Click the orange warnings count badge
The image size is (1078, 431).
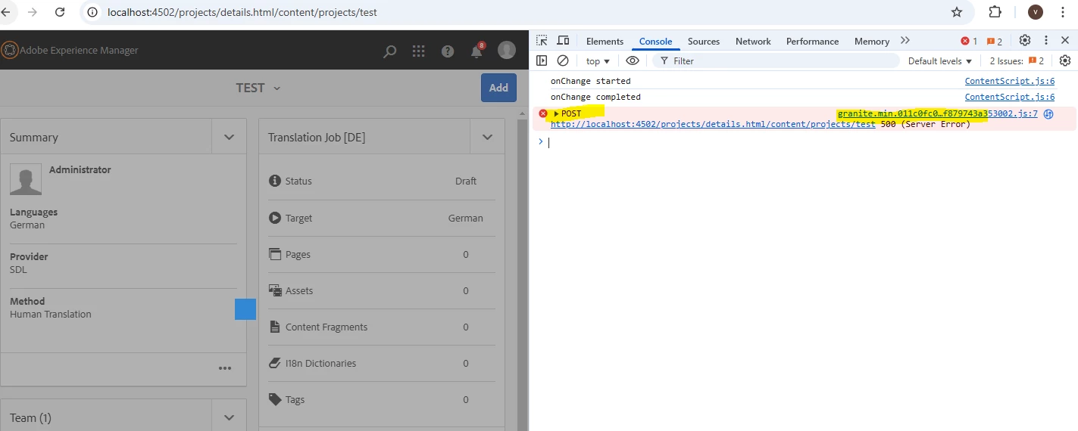995,41
